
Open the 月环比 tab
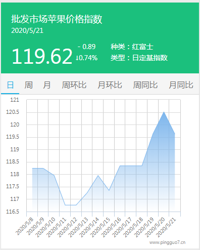point(110,85)
